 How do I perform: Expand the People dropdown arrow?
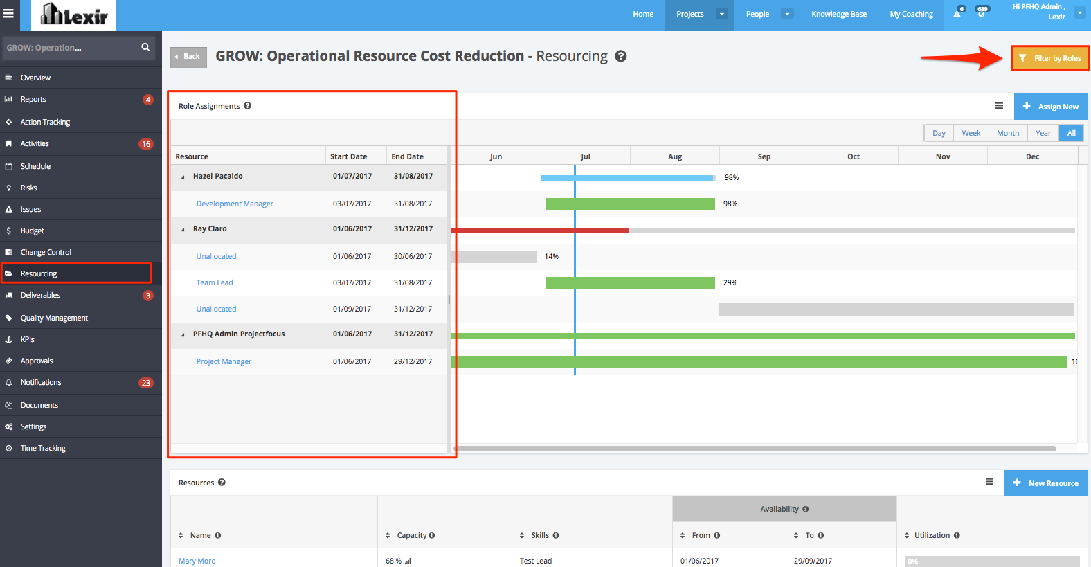(787, 14)
